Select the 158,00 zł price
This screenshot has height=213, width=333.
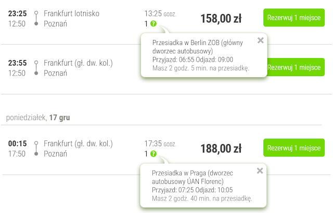coord(221,19)
